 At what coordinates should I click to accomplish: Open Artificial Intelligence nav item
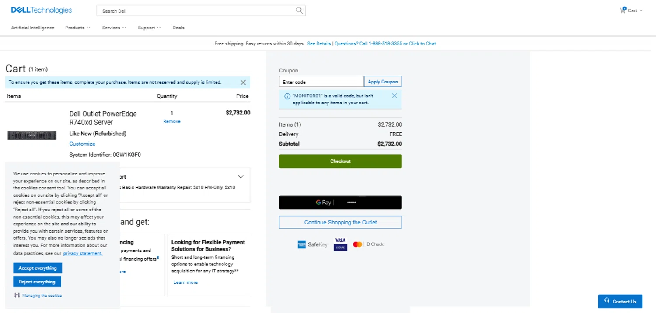[33, 28]
